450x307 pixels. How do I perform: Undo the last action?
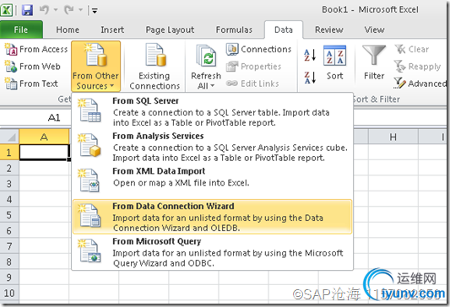[44, 10]
